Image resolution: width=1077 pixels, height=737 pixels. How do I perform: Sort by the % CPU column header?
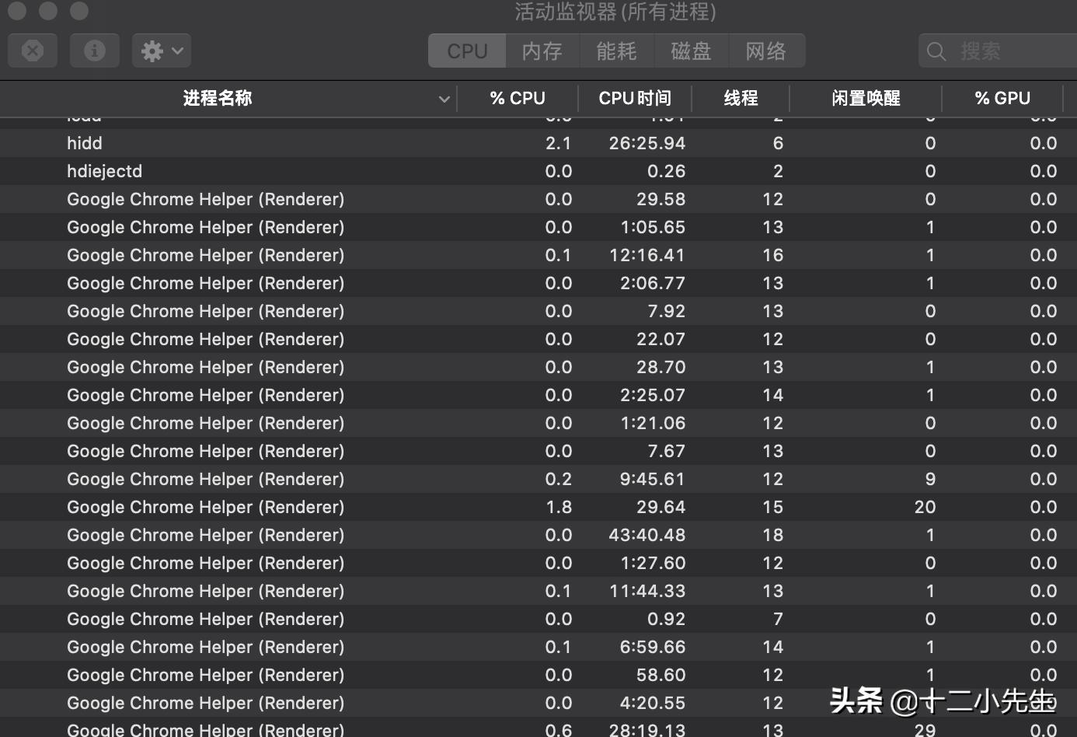click(x=518, y=98)
